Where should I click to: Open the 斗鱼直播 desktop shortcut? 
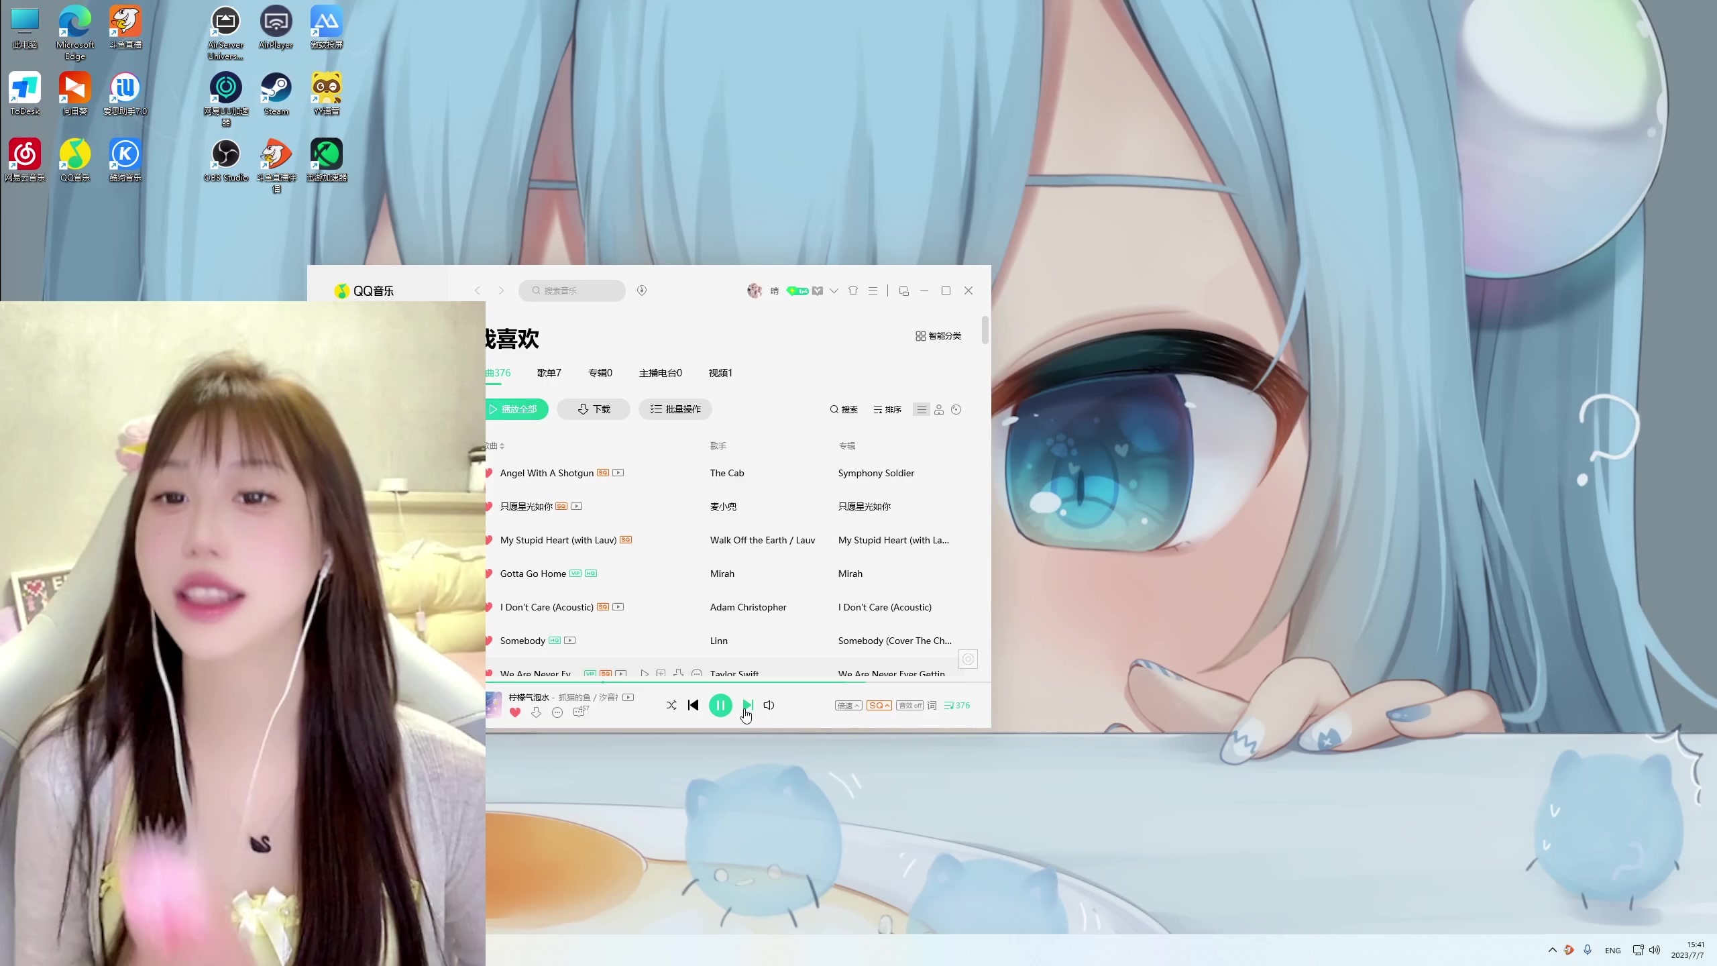[125, 28]
